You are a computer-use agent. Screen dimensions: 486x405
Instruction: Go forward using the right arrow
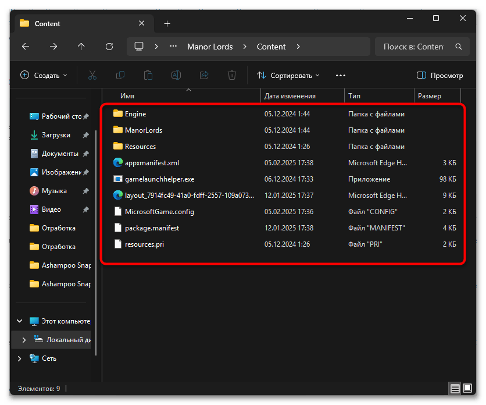[x=53, y=47]
